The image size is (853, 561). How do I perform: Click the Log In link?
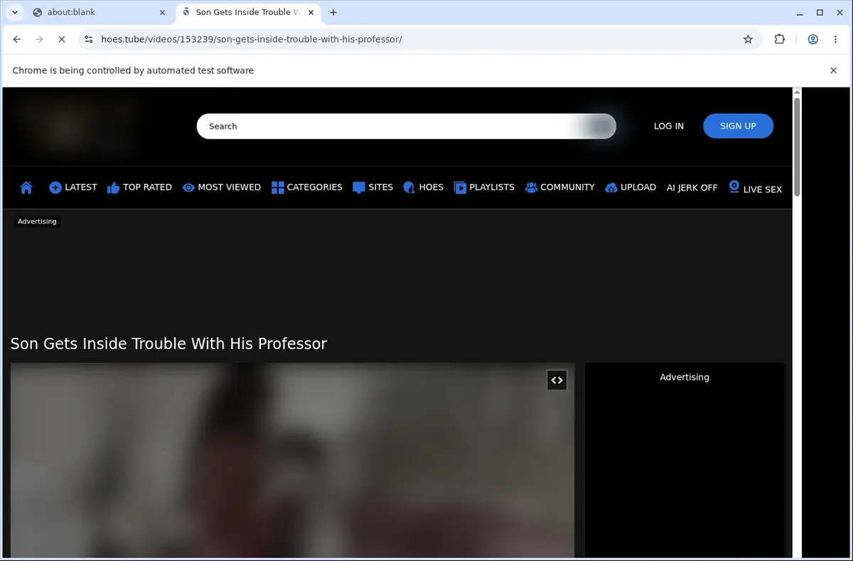click(x=669, y=126)
